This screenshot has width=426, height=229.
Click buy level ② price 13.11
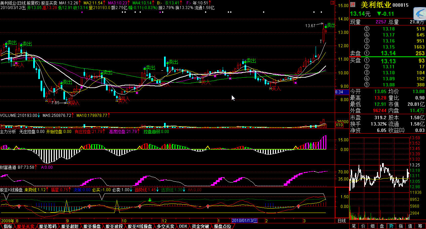pyautogui.click(x=389, y=67)
